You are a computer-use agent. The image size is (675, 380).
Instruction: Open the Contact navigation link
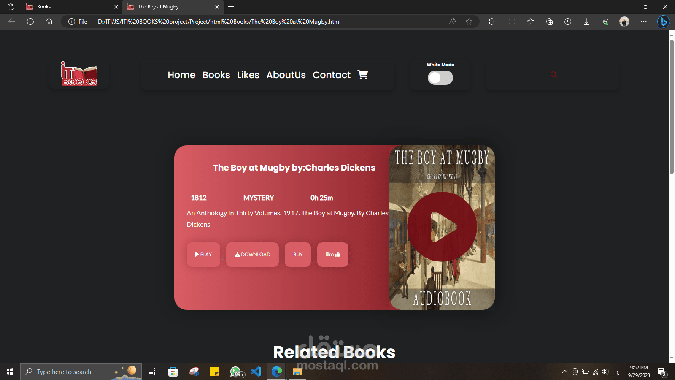point(332,75)
